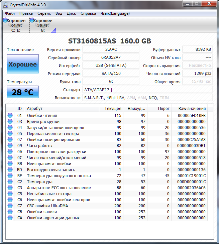
Task: Click status orb for C7 CRC-ошибки UltraDMA
Action: [x=10, y=206]
